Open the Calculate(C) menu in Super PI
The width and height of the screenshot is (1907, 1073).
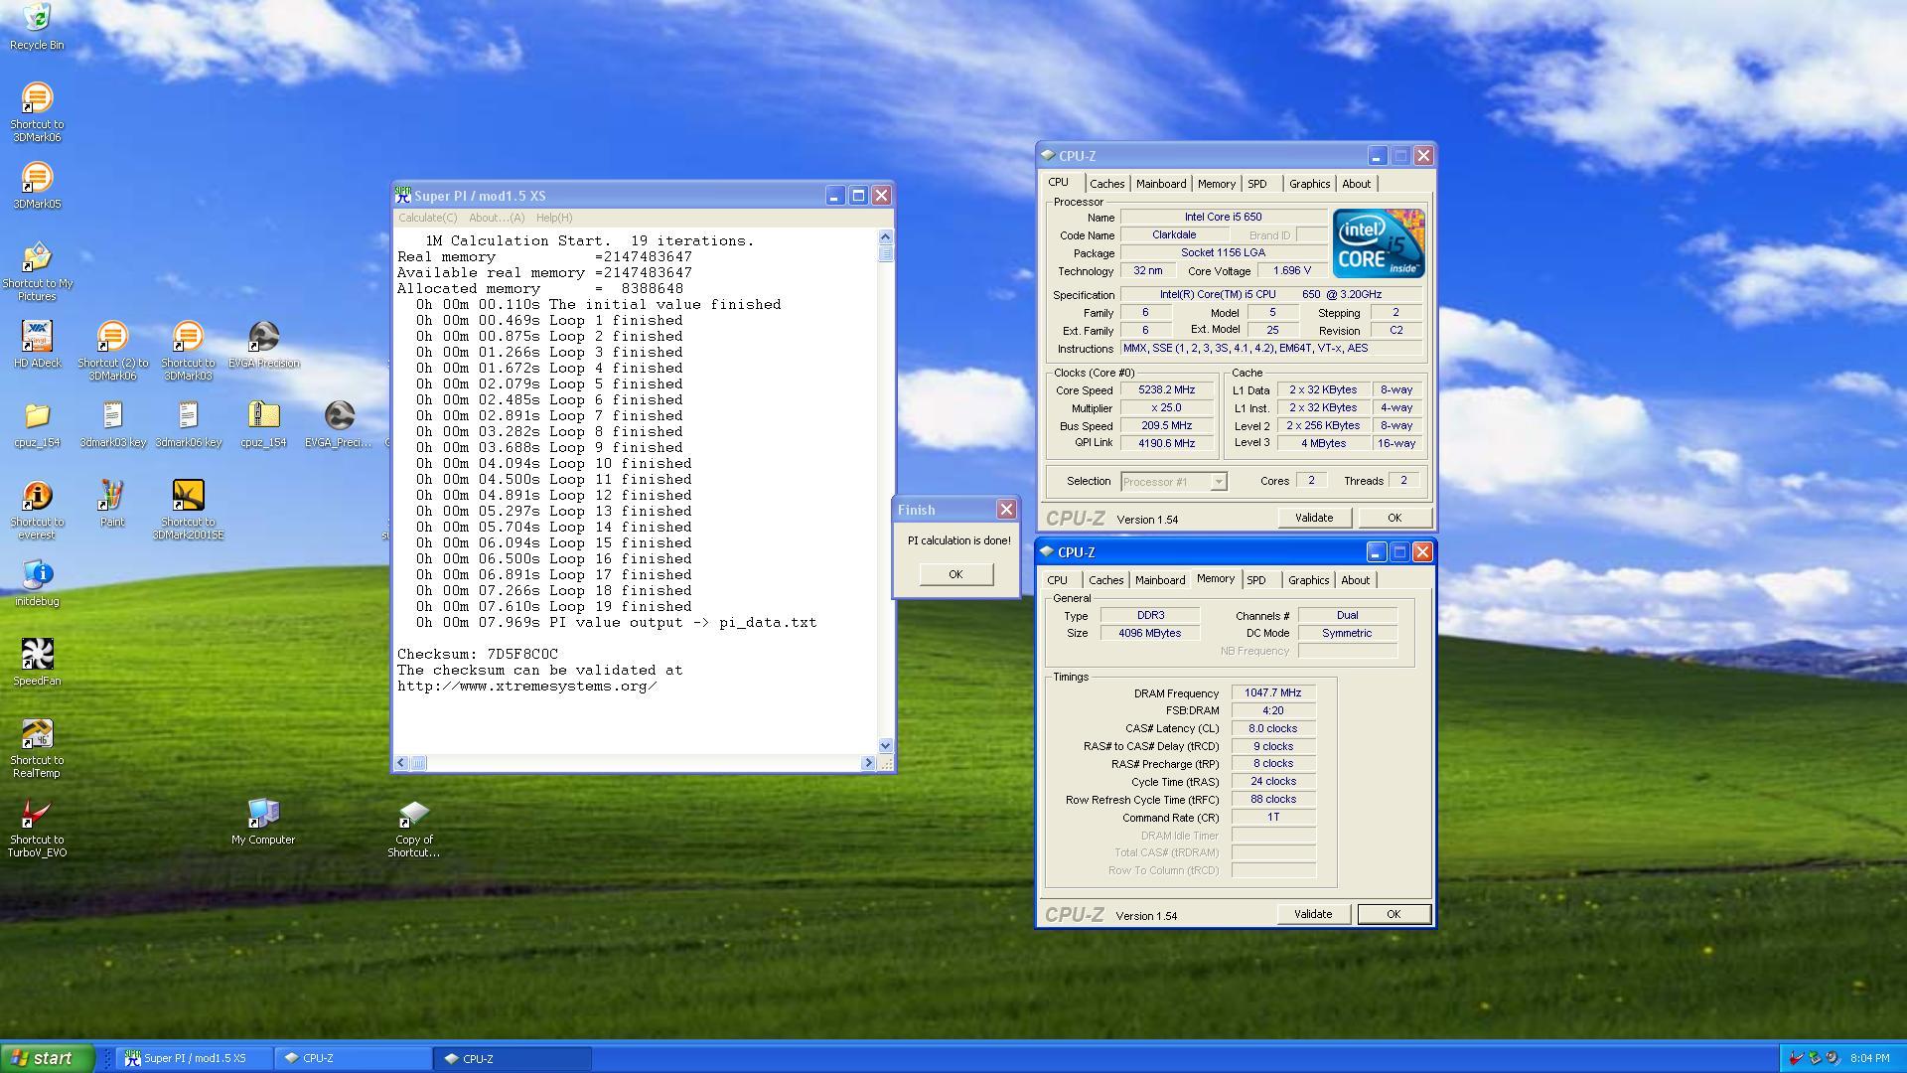427,218
